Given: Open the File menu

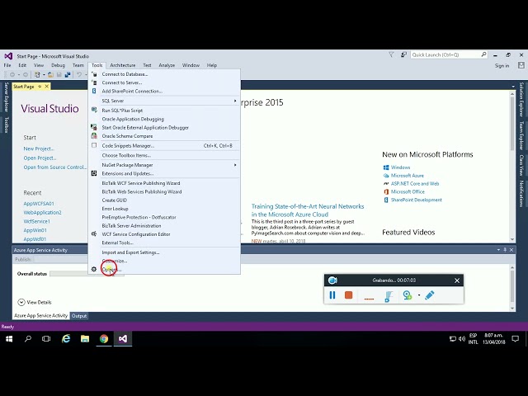Looking at the screenshot, I should [7, 65].
